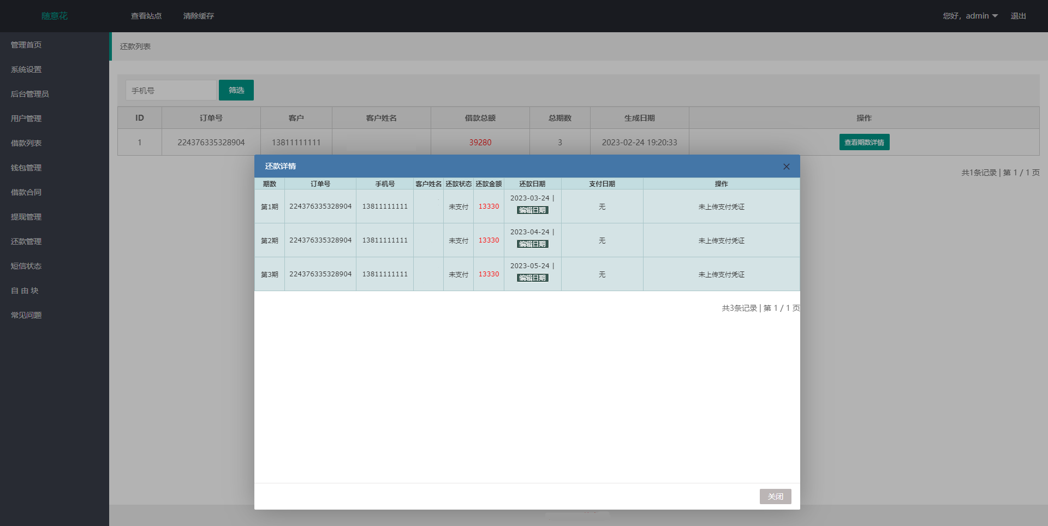Open 系统设置 in sidebar
1048x526 pixels.
26,69
